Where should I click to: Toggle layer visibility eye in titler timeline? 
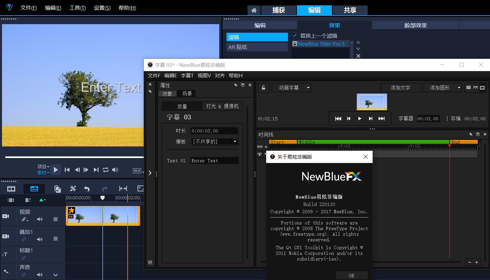[260, 154]
